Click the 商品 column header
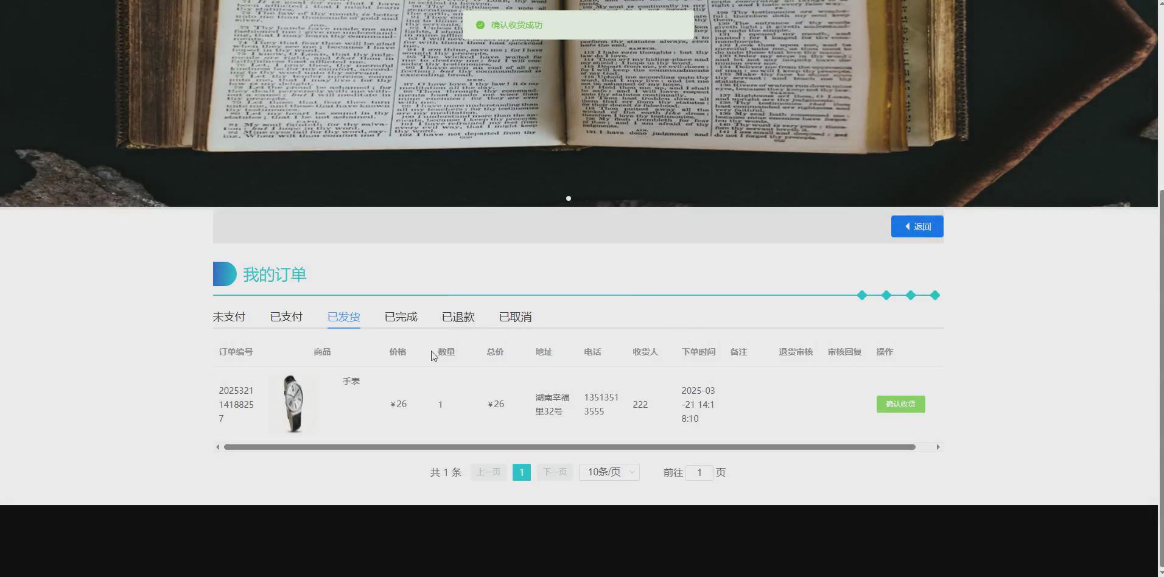This screenshot has height=577, width=1164. click(322, 352)
